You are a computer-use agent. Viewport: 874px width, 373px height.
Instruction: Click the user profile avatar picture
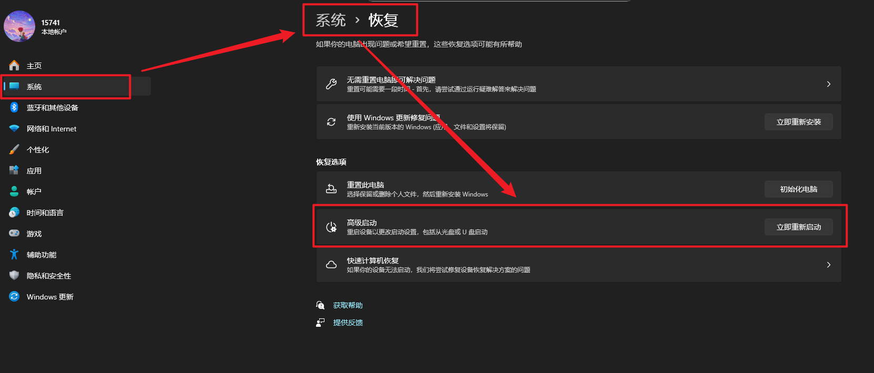point(19,26)
